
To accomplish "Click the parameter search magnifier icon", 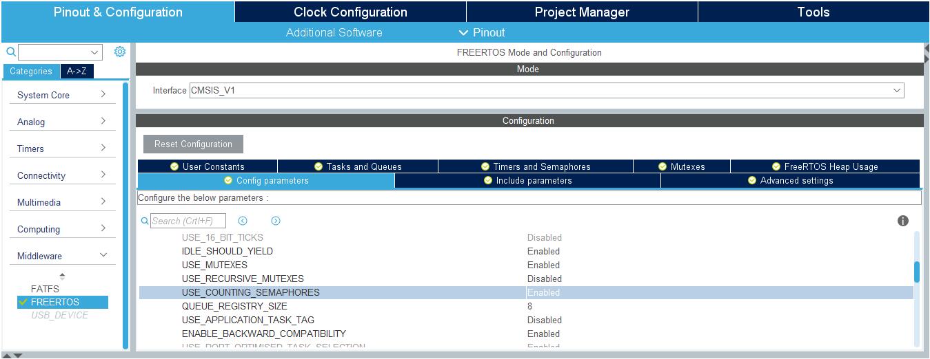I will 145,221.
